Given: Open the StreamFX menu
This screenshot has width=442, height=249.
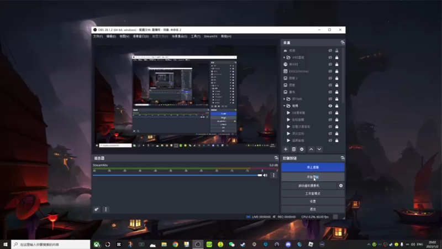Looking at the screenshot, I should point(211,37).
